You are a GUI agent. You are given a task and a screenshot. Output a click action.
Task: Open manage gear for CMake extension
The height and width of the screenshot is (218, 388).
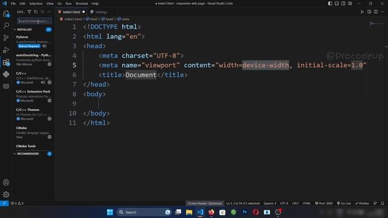(50, 137)
